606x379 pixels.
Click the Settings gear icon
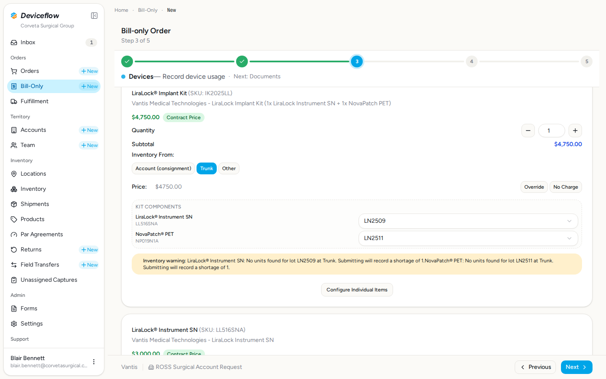[x=14, y=324]
